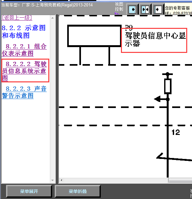192x199 pixels.
Task: Click the split-center view control icon
Action: click(145, 9)
